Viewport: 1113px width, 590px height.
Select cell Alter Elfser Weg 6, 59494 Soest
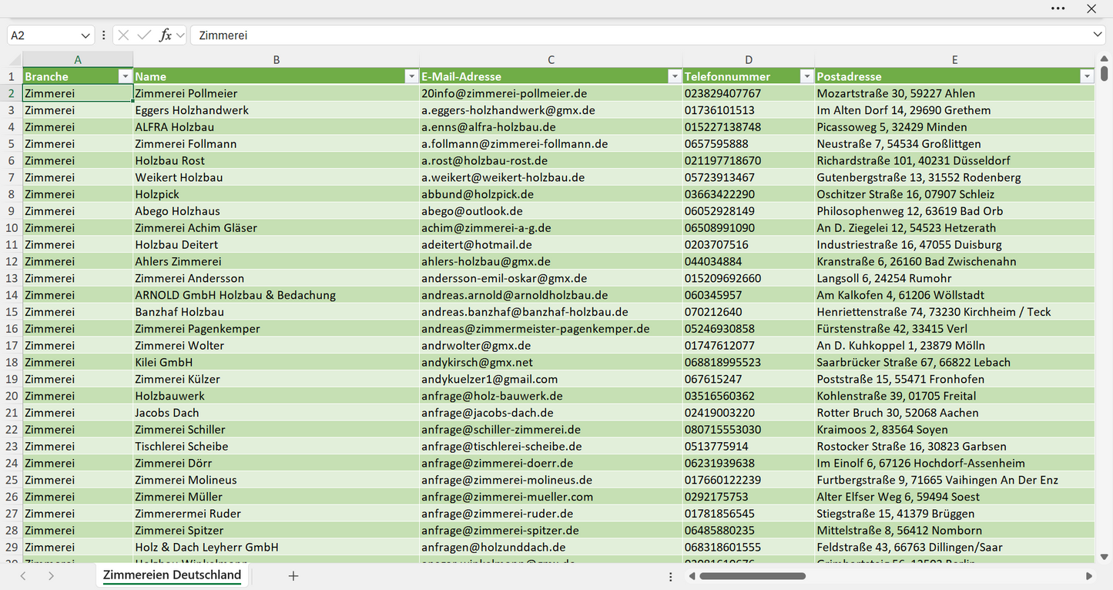coord(955,497)
